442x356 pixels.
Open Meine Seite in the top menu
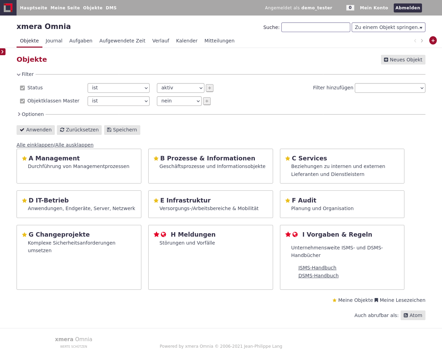click(65, 8)
